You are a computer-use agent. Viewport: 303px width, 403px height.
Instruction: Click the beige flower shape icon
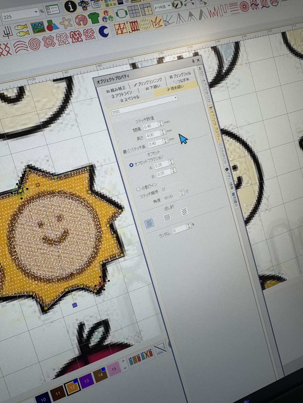coord(66,23)
